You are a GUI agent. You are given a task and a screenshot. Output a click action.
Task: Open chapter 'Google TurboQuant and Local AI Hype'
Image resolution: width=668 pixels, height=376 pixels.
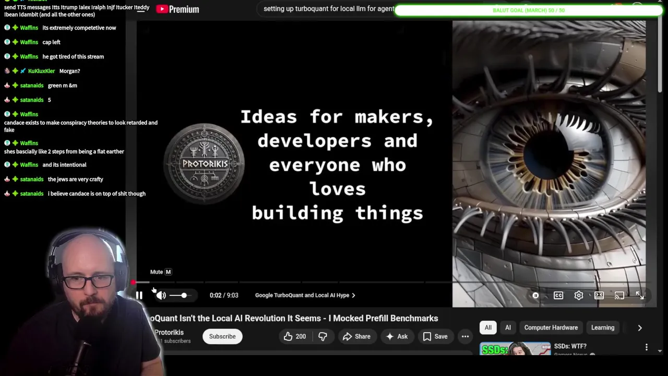(305, 295)
